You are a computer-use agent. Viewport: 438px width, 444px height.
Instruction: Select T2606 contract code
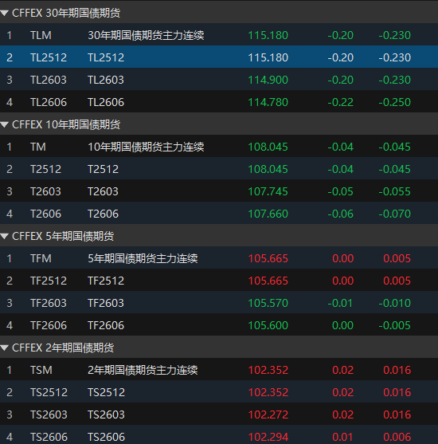point(45,214)
